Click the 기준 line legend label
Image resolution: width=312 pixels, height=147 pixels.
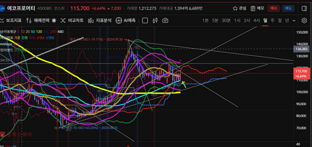point(17,38)
